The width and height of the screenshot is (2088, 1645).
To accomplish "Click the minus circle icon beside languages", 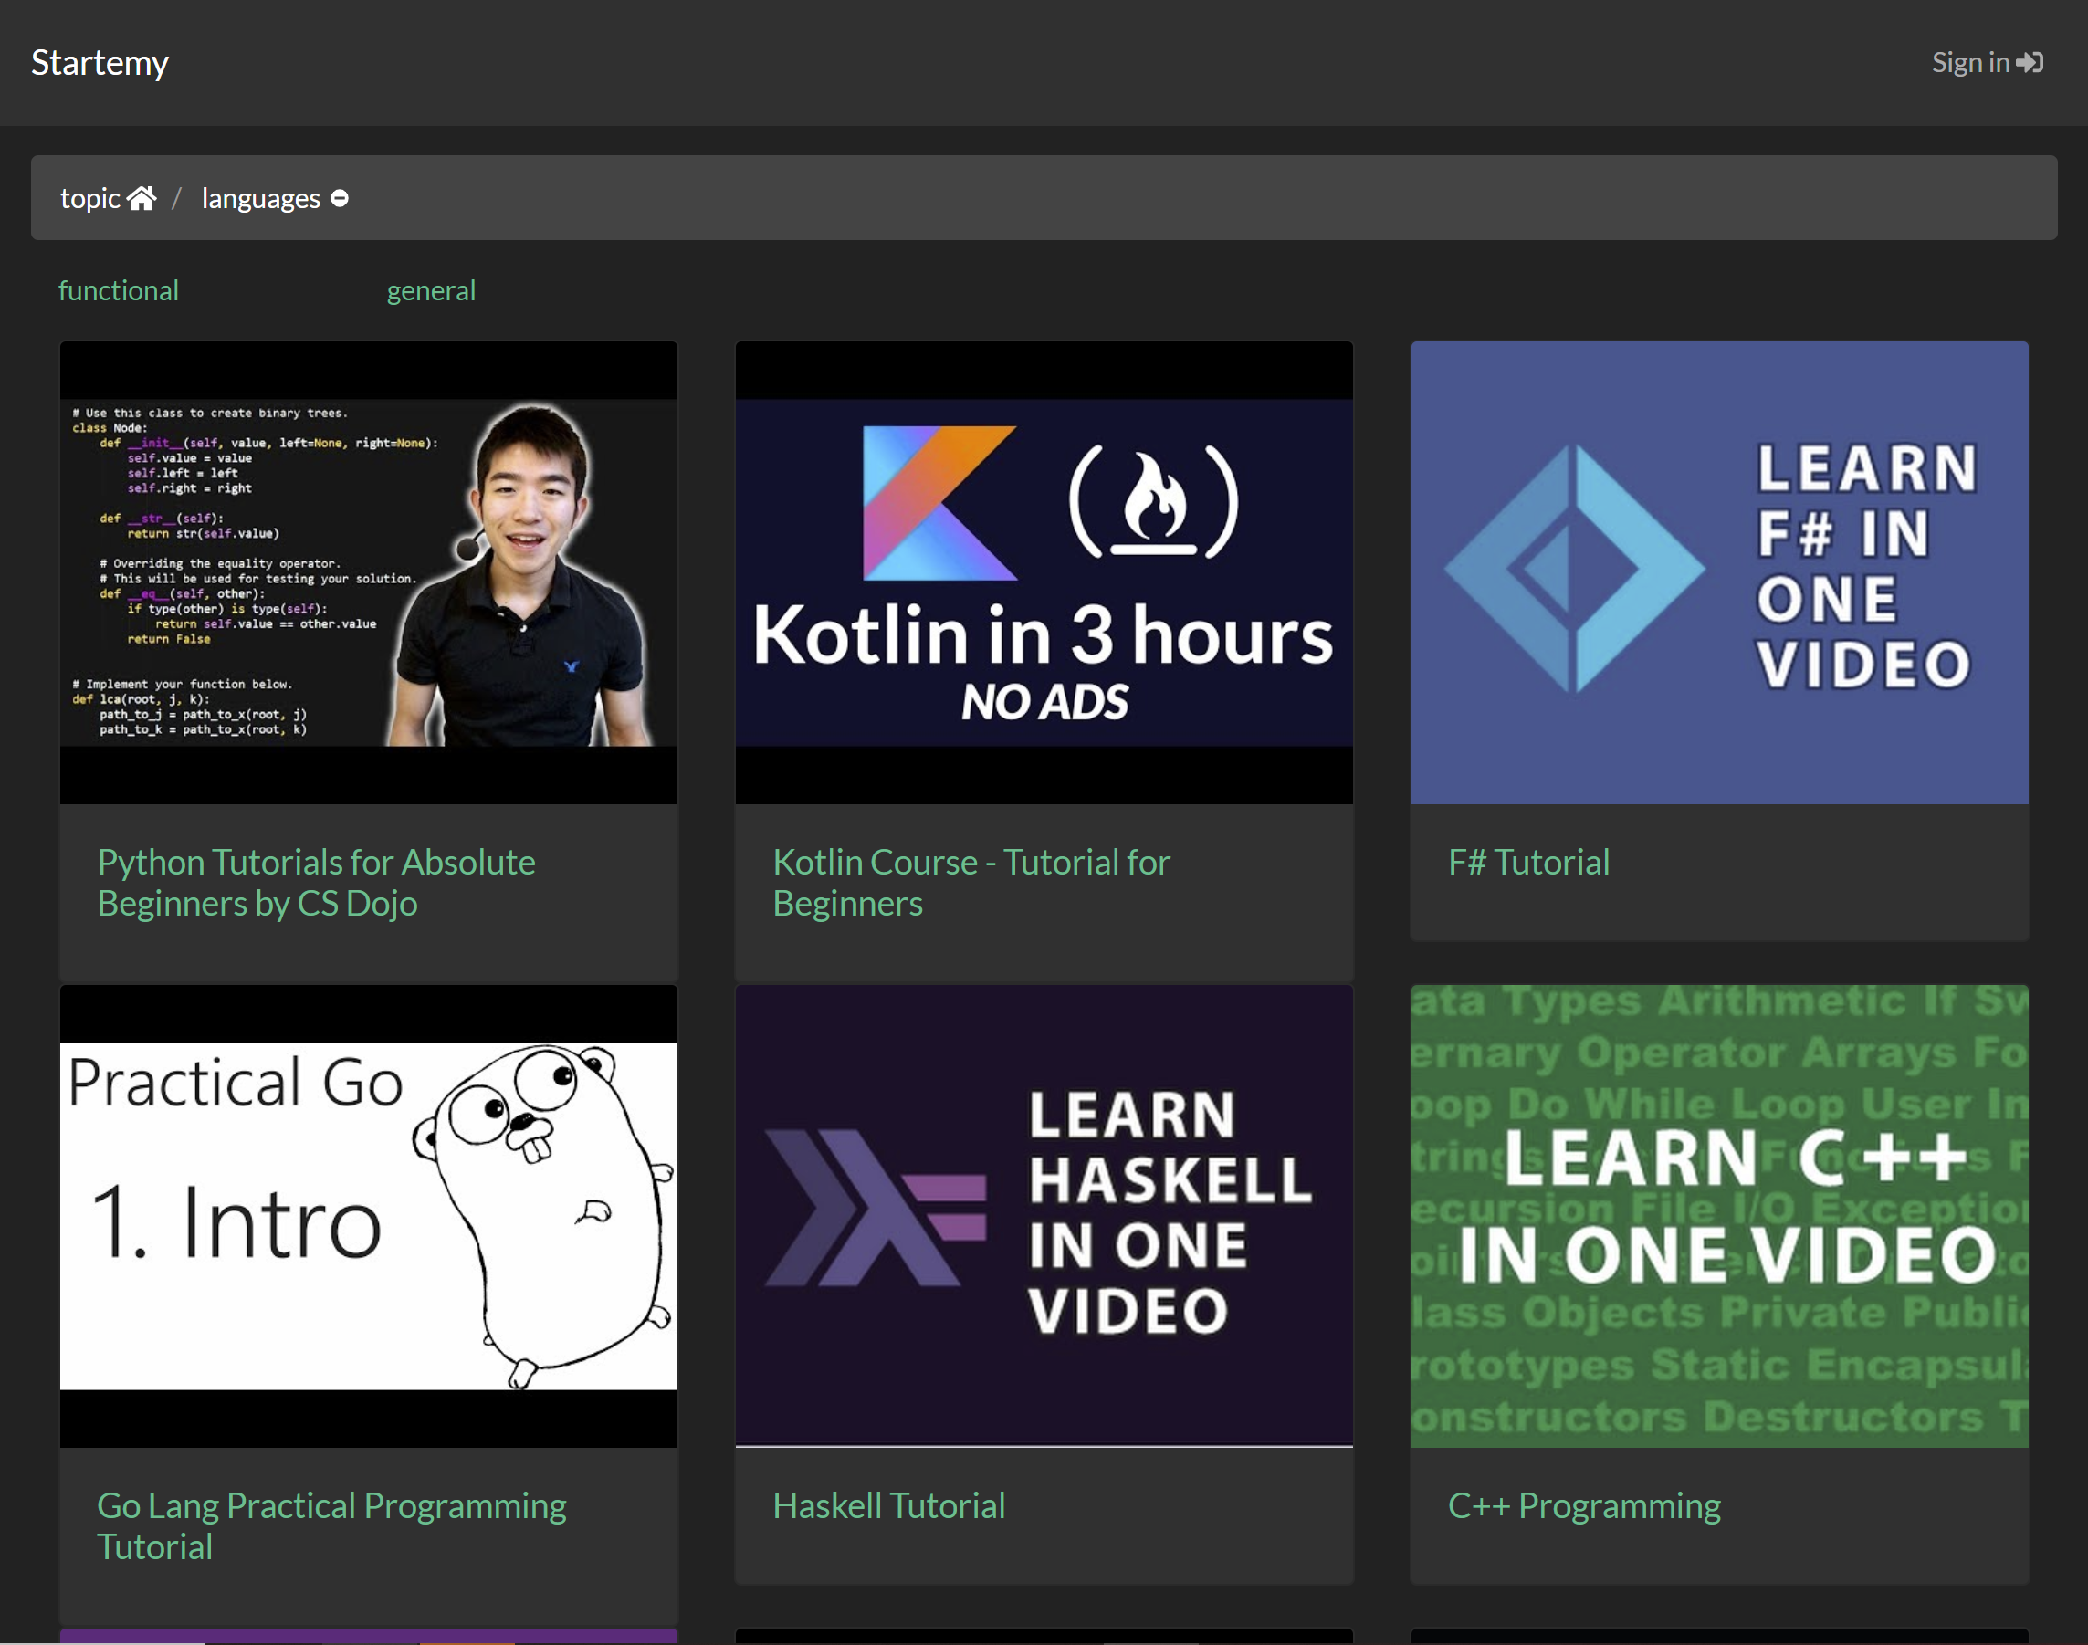I will pyautogui.click(x=339, y=198).
